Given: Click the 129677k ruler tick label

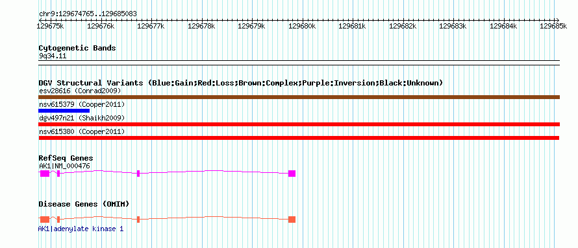Looking at the screenshot, I should [151, 26].
